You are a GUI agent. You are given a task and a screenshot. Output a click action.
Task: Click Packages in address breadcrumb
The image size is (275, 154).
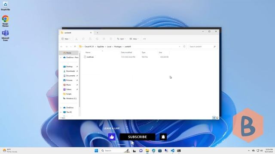(x=118, y=47)
